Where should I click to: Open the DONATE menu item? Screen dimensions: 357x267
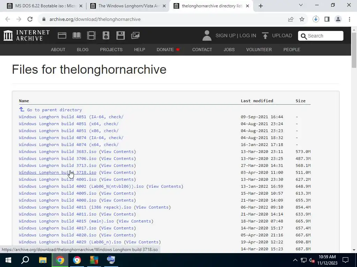[168, 49]
